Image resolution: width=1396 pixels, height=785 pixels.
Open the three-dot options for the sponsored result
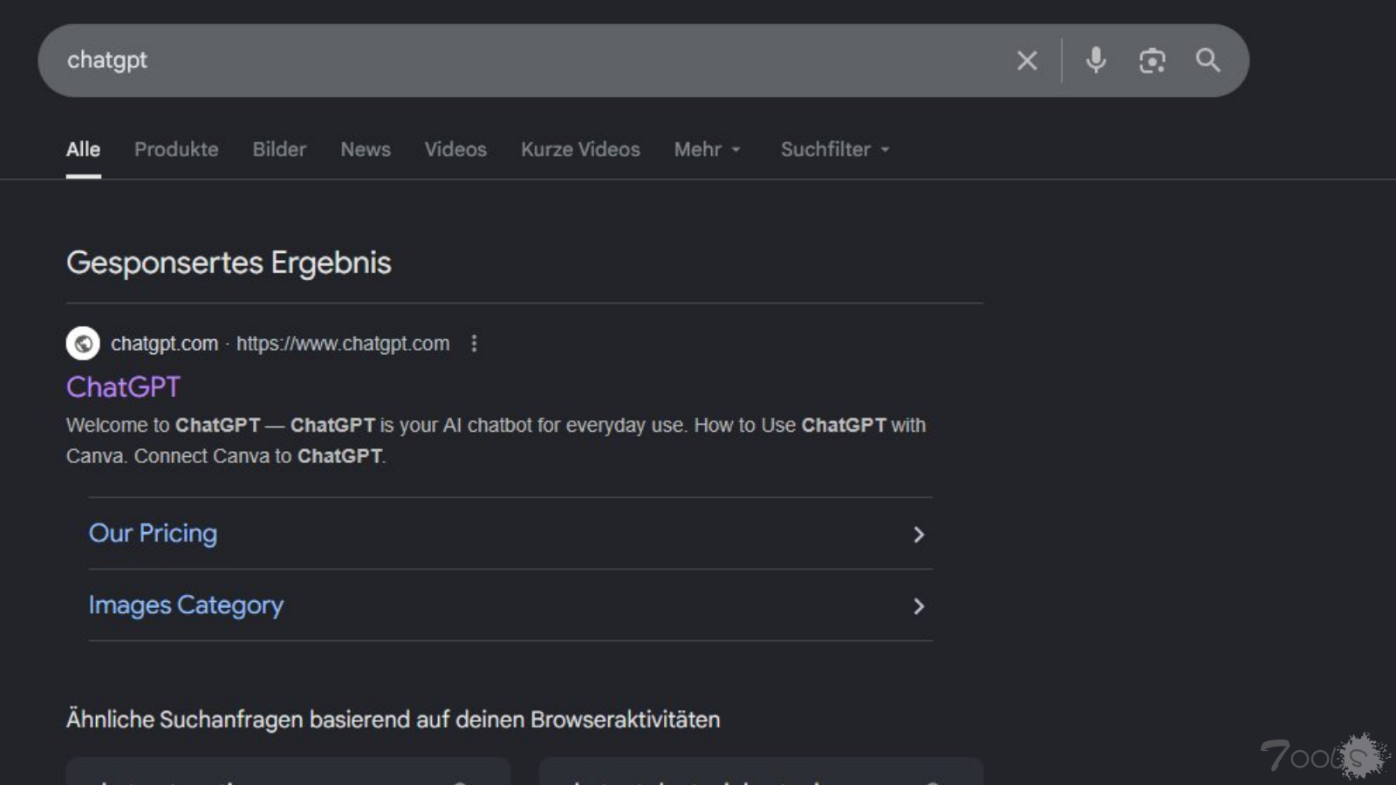pos(474,344)
